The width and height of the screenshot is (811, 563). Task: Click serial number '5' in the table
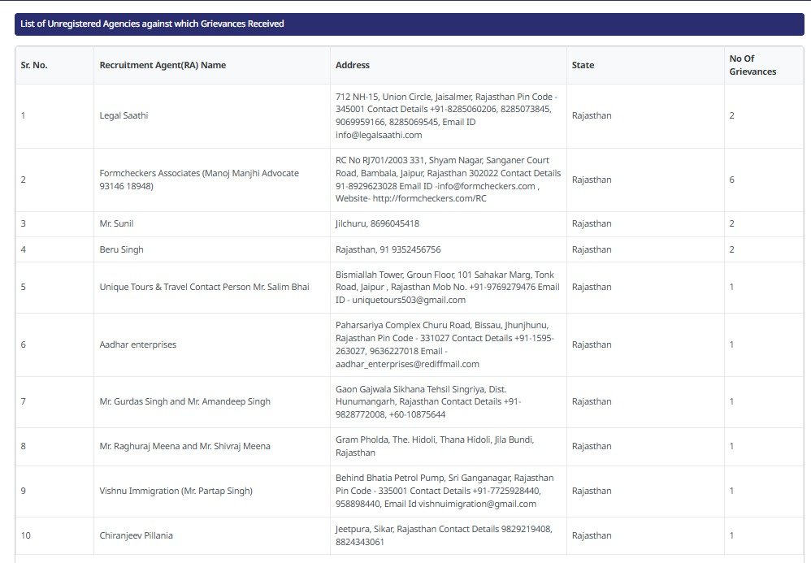coord(24,287)
